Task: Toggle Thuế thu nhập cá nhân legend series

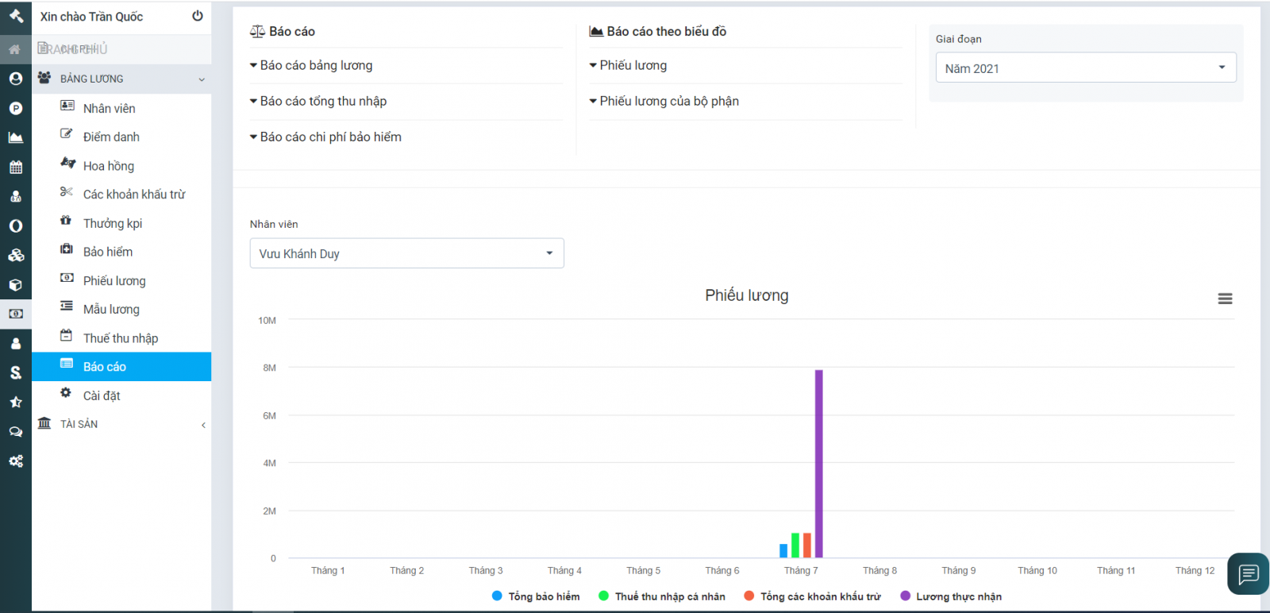Action: [x=662, y=596]
